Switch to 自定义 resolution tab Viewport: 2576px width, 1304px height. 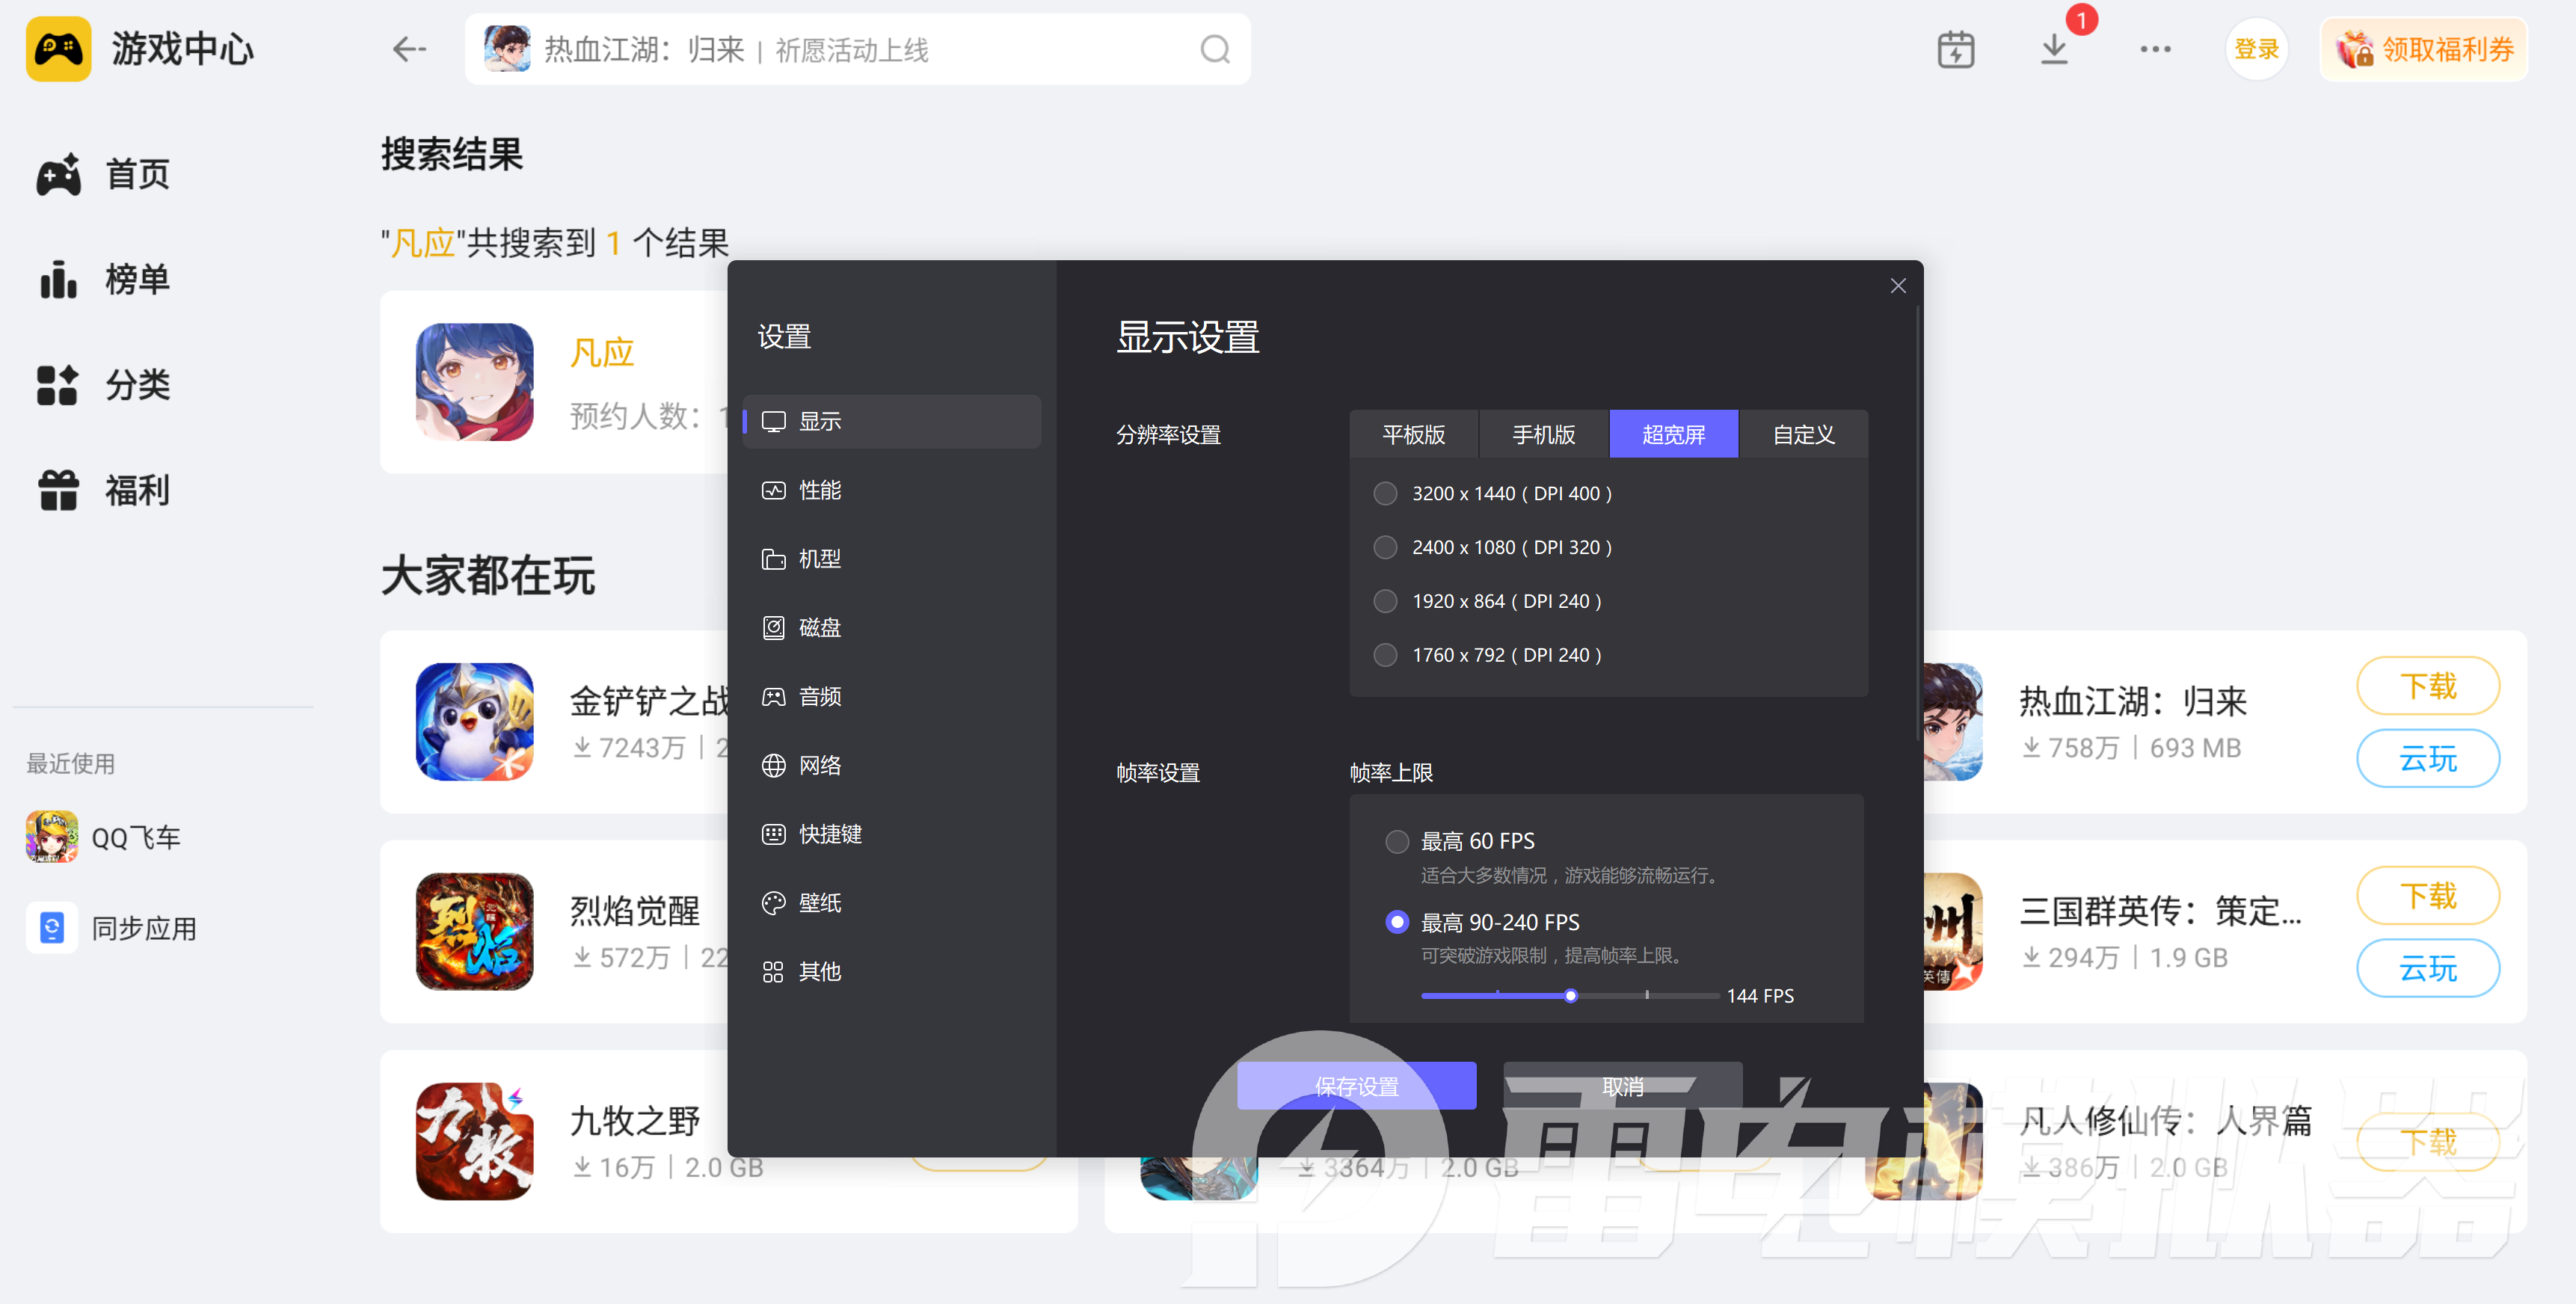coord(1803,434)
